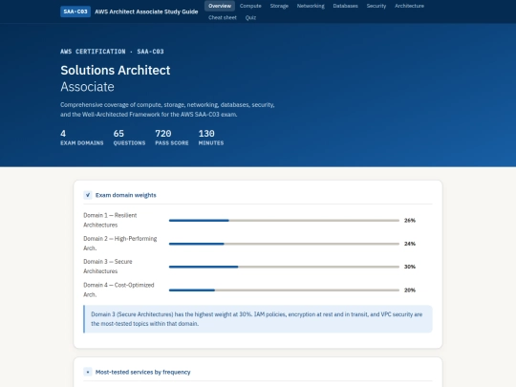Click the Domain 2 — High-Performing Arch. label
The image size is (516, 387).
pos(120,244)
